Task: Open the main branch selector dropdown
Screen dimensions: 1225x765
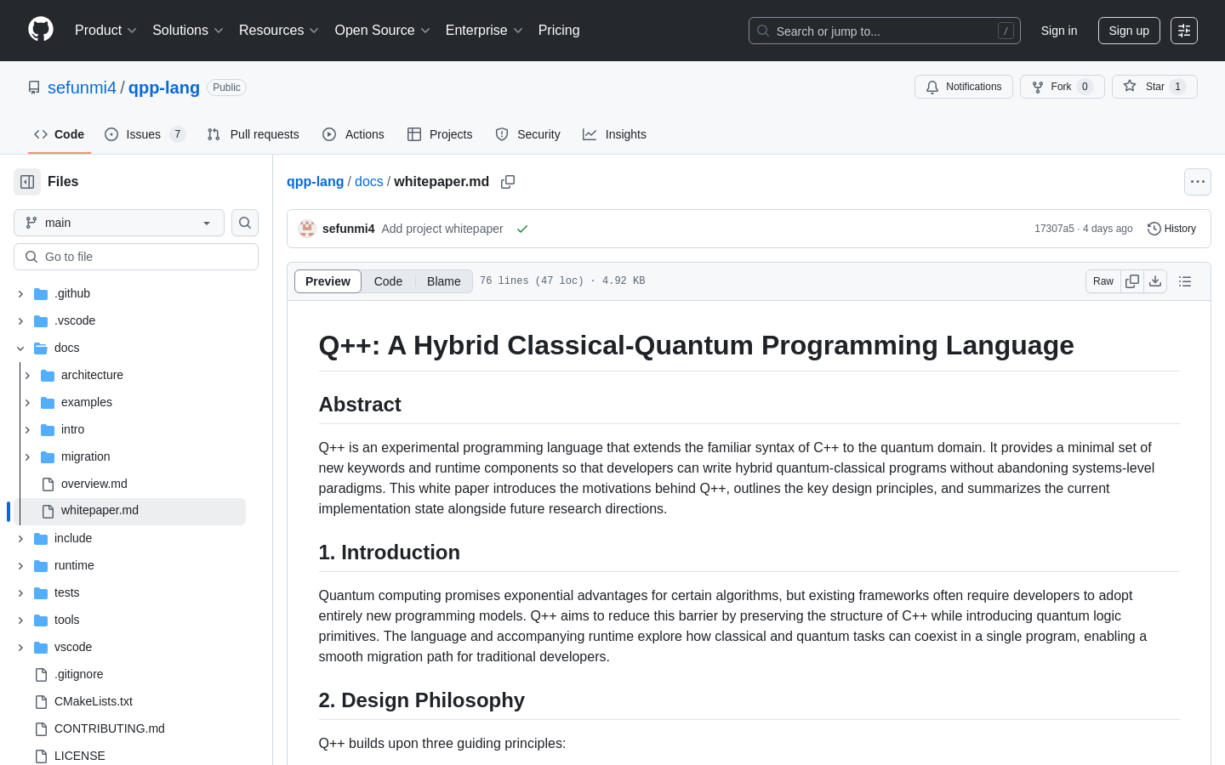Action: tap(119, 223)
